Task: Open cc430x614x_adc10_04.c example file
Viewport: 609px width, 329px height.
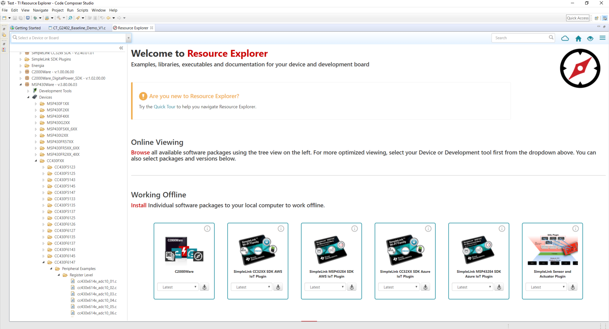Action: 97,300
